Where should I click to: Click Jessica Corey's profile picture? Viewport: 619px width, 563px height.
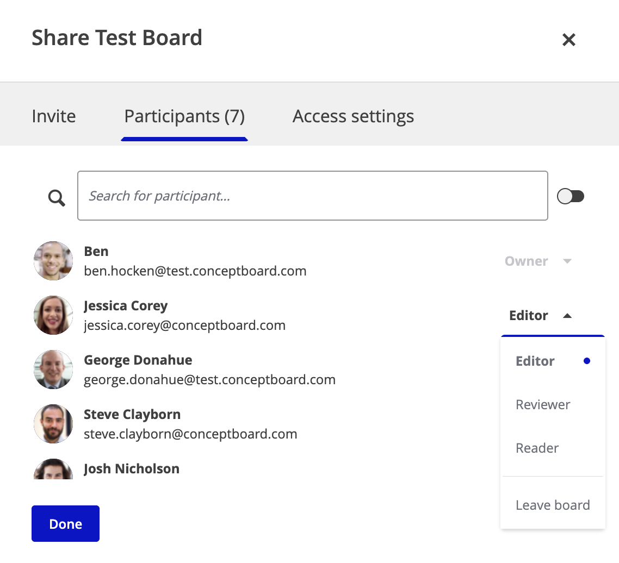click(x=53, y=315)
